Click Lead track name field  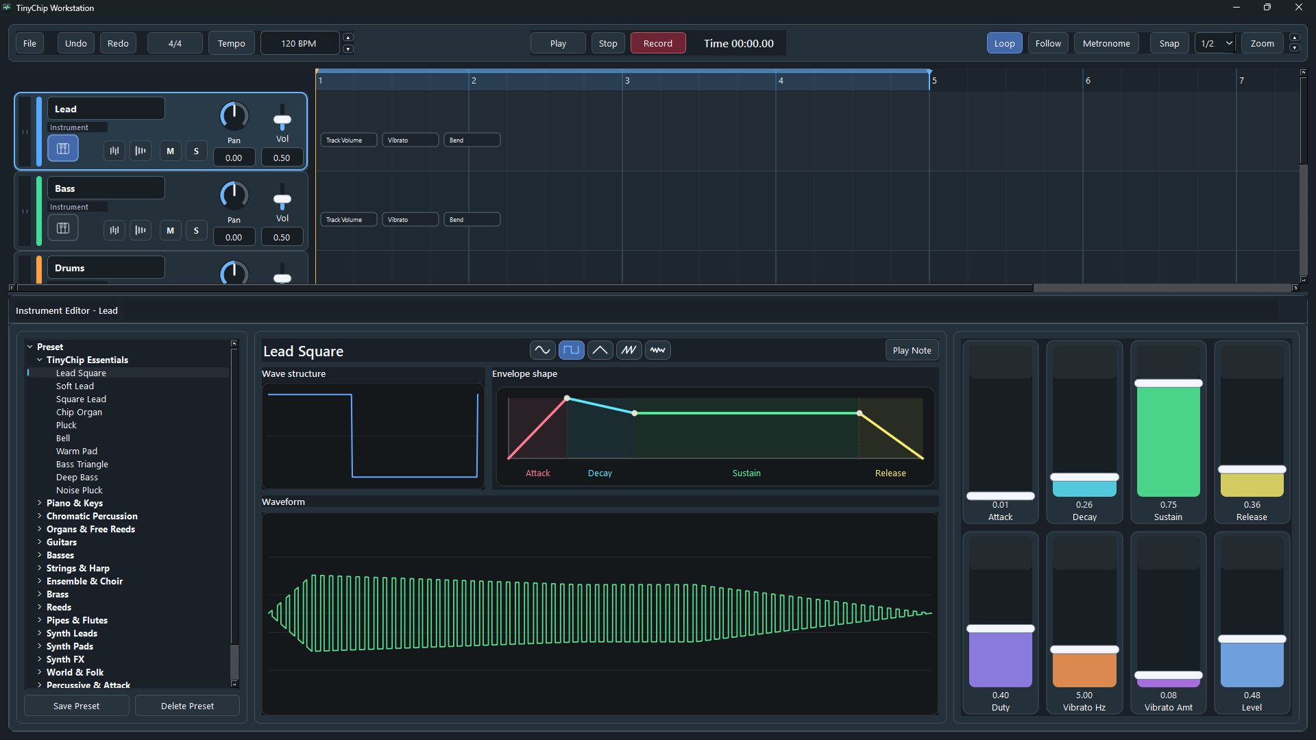coord(106,109)
